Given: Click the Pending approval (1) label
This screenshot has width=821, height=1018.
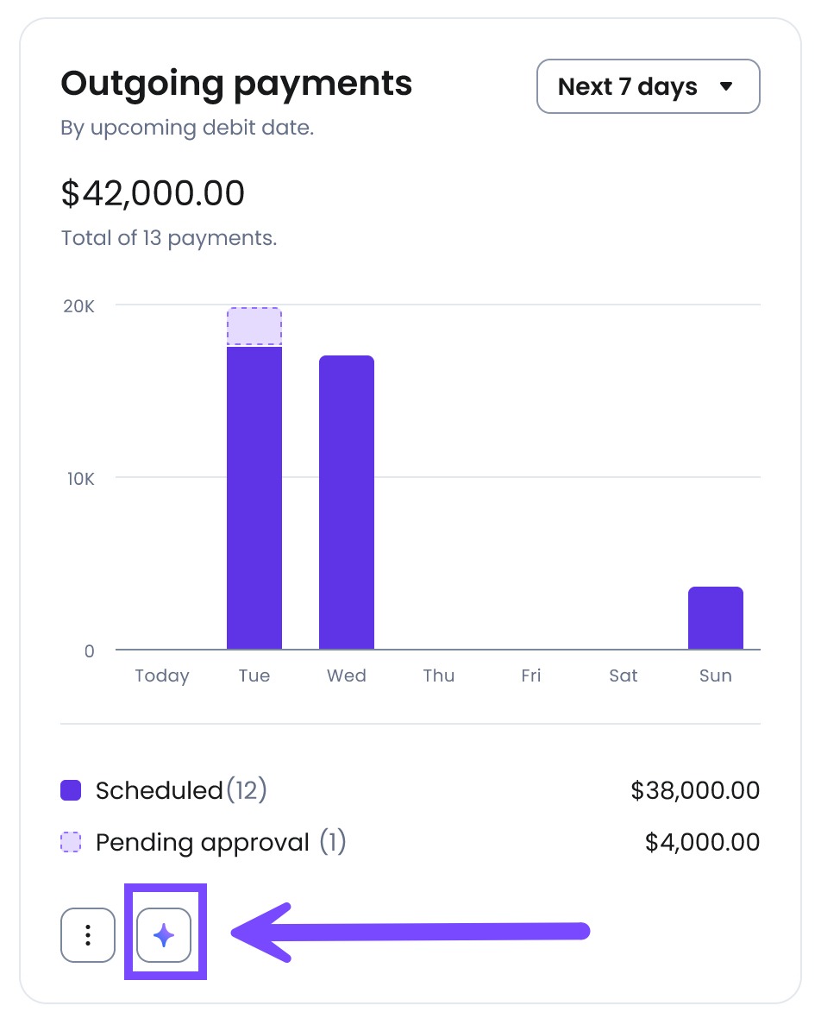Looking at the screenshot, I should 221,842.
